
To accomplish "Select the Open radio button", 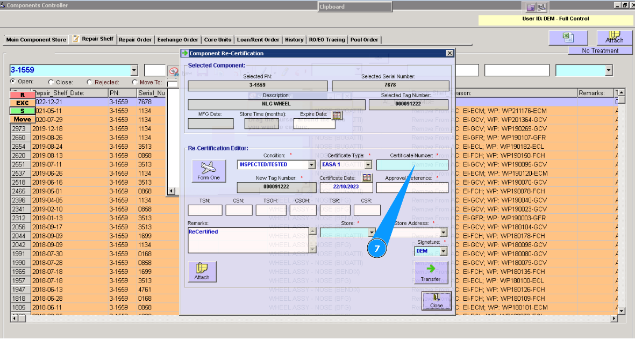I will tap(12, 81).
